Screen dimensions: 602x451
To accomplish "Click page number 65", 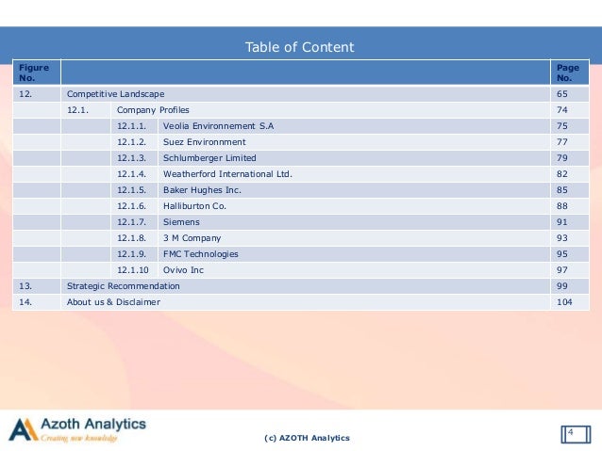I will click(x=562, y=94).
